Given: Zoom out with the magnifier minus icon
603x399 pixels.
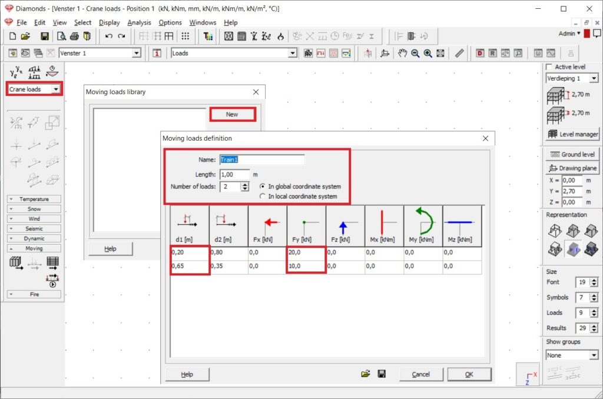Looking at the screenshot, I should click(x=415, y=53).
